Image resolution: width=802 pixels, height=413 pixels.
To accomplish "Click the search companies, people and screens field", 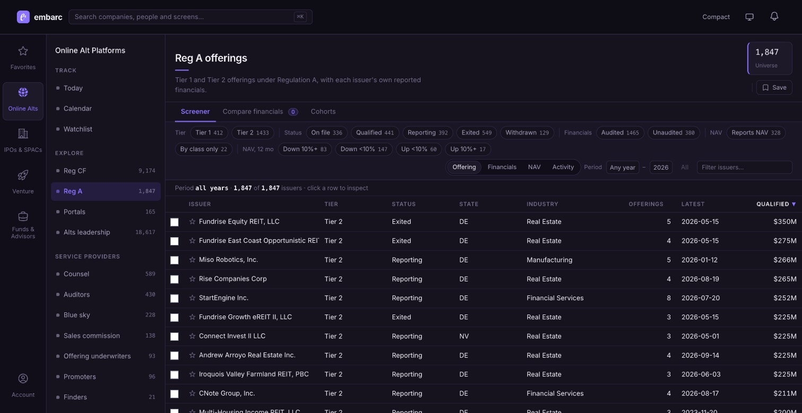I will pos(190,17).
